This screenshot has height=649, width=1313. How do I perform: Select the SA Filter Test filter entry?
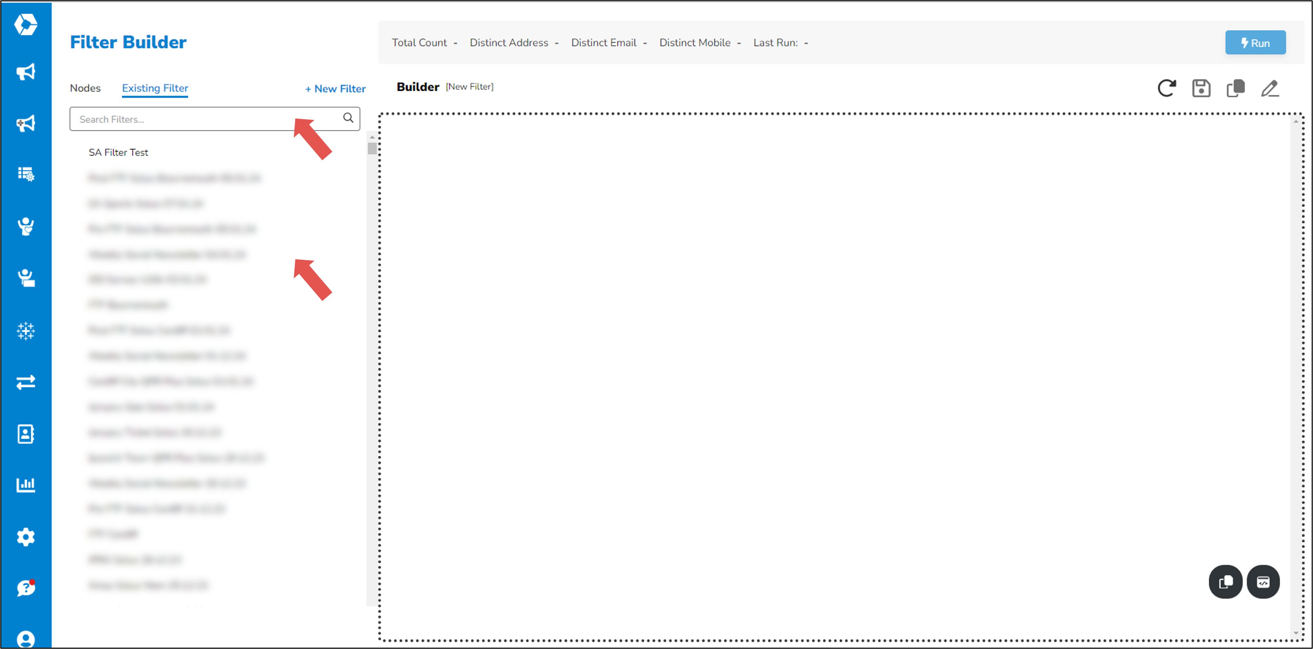118,152
